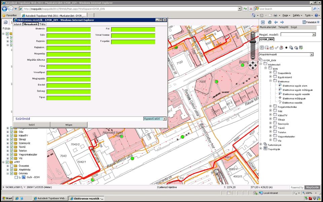Screen dimensions: 323x202
Task: Click the Topológiák grid icon
Action: (265, 148)
